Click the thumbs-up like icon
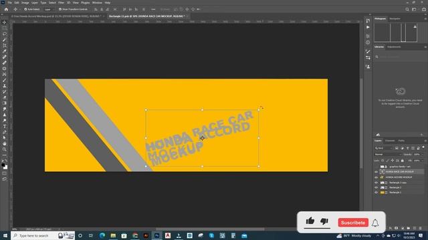This screenshot has width=428, height=240. coord(310,221)
